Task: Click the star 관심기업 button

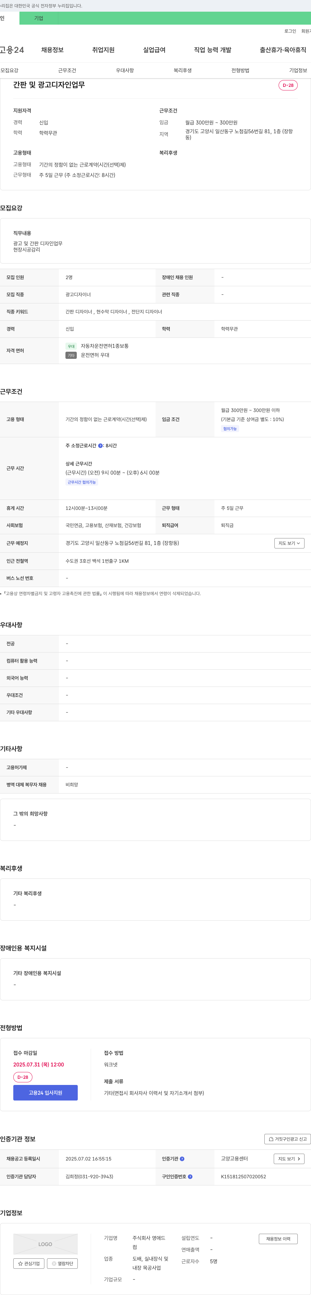Action: pos(29,1263)
